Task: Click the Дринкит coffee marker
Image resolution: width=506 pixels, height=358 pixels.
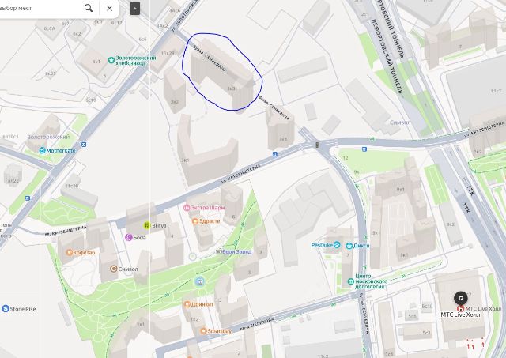Action: (187, 303)
